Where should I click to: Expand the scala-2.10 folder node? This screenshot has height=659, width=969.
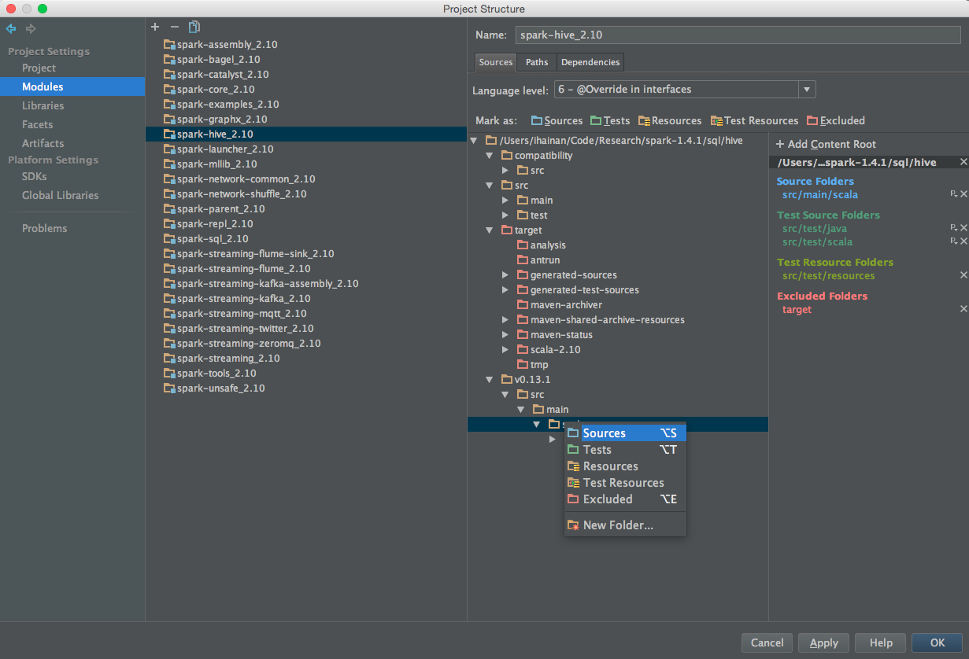(505, 350)
